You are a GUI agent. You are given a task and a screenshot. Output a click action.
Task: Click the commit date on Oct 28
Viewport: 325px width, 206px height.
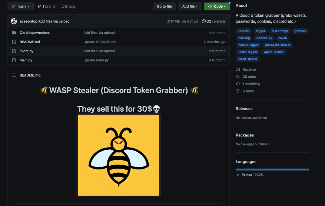(x=190, y=21)
